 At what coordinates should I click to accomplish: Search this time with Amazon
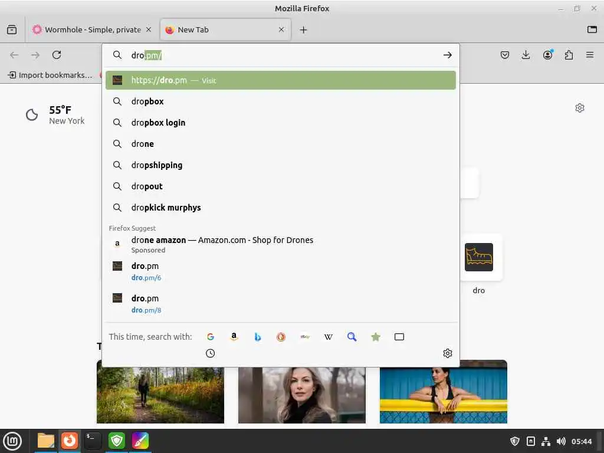(x=234, y=337)
